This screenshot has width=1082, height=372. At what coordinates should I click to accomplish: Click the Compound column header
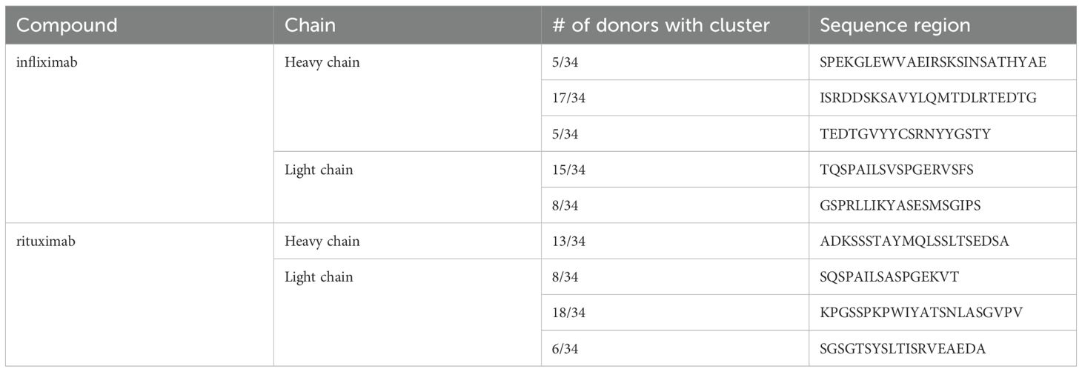(67, 25)
